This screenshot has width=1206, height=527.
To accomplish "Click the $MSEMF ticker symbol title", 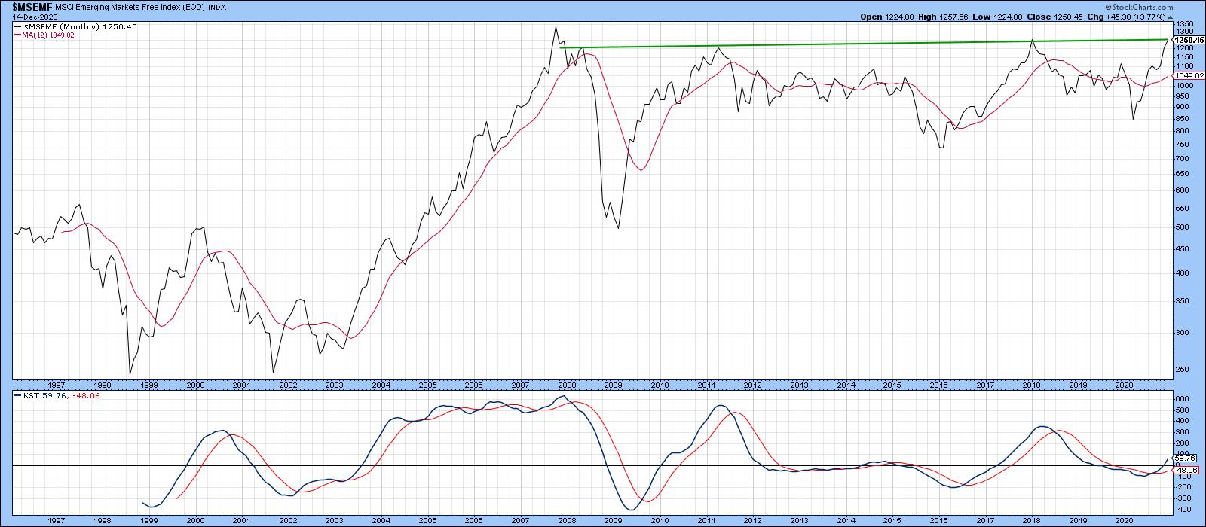I will click(23, 6).
